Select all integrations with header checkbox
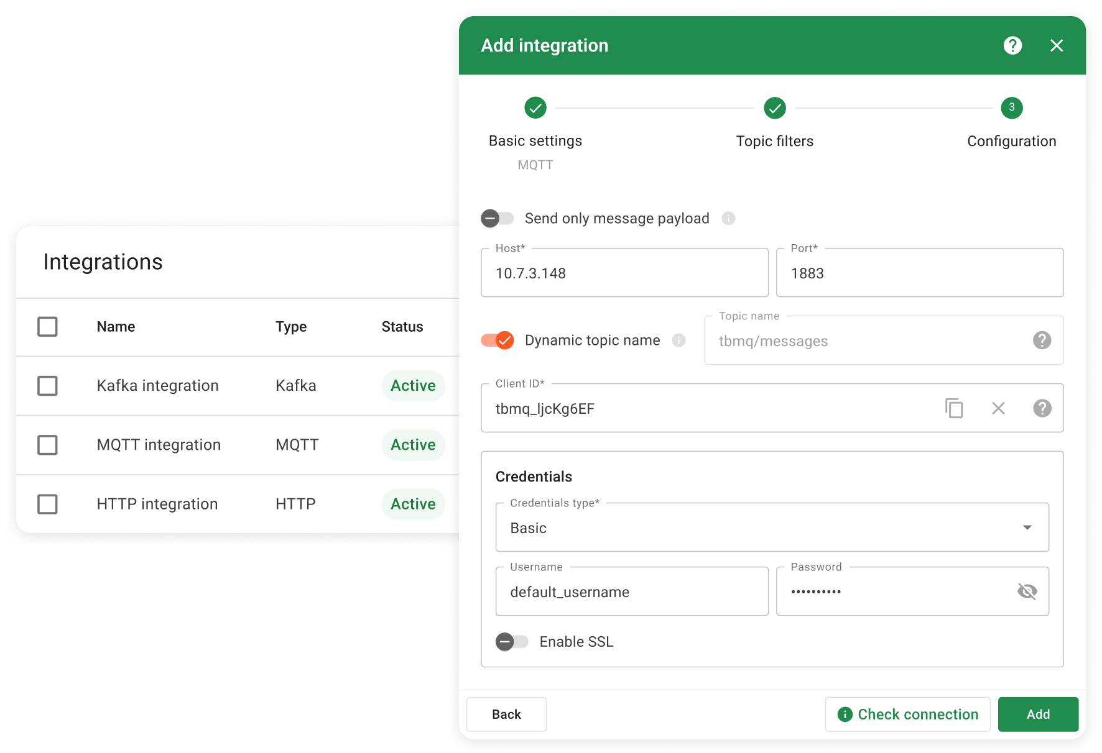 coord(48,327)
